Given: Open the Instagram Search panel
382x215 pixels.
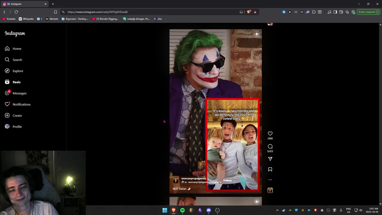Looking at the screenshot, I should [13, 60].
